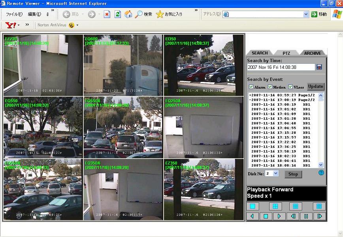Click the green Go (移動) arrow
The image size is (343, 237).
click(x=314, y=15)
